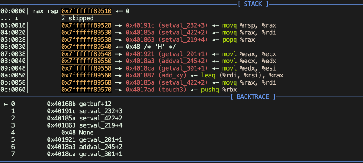This screenshot has width=363, height=163.
Task: Click the 'movq %rsp, %rax' instruction
Action: pyautogui.click(x=249, y=25)
